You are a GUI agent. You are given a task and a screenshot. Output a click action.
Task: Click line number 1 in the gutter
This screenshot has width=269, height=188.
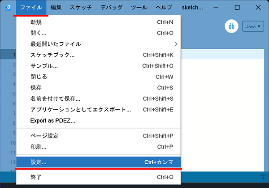(x=14, y=55)
